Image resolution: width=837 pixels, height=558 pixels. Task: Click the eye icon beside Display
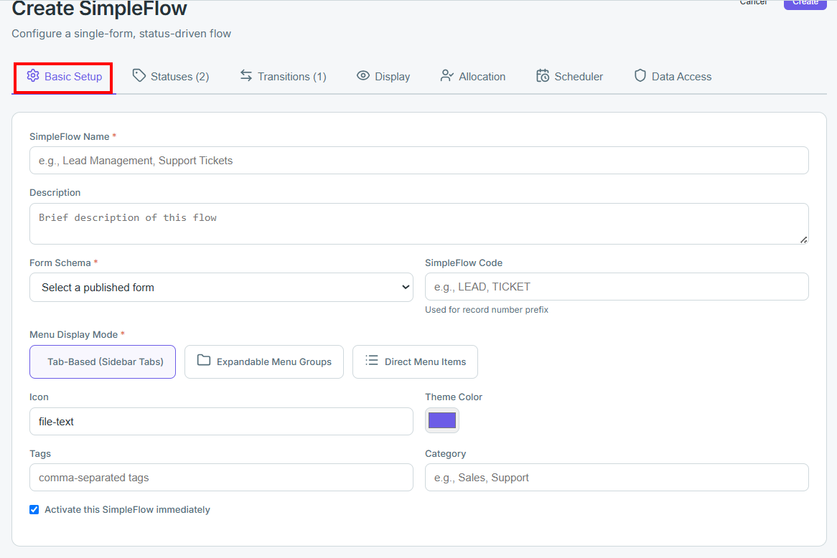363,76
